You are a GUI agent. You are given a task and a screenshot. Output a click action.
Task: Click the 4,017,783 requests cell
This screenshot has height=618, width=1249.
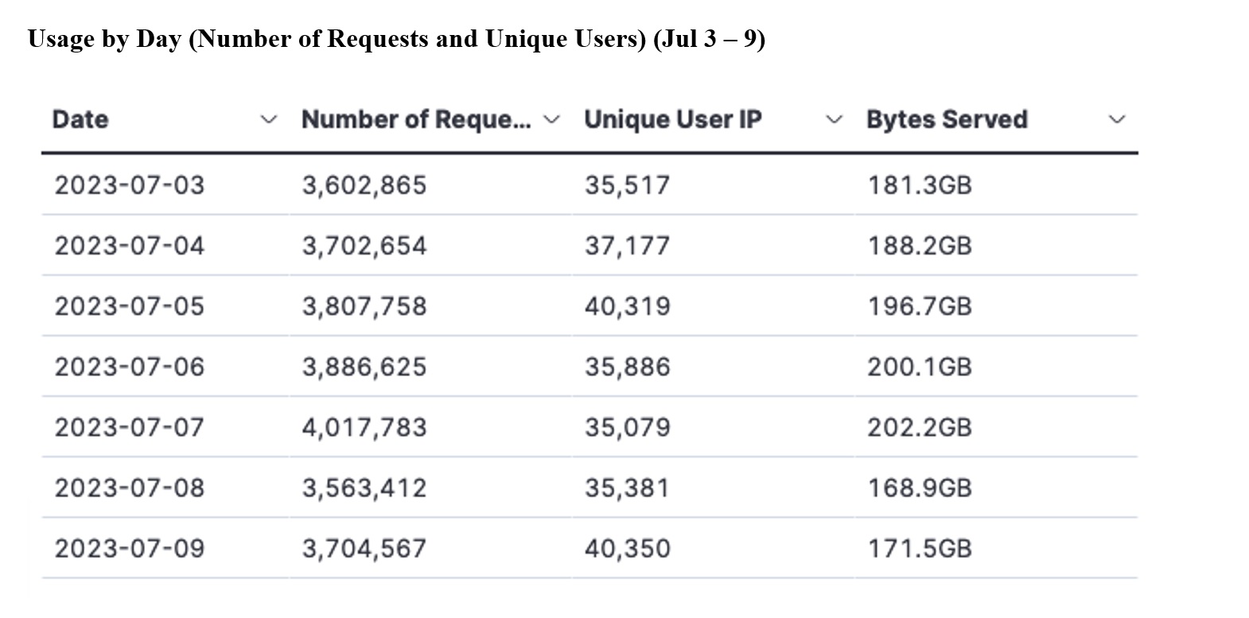(364, 427)
